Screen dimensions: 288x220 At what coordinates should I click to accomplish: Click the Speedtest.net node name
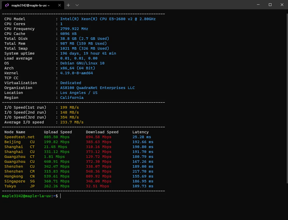pyautogui.click(x=19, y=137)
